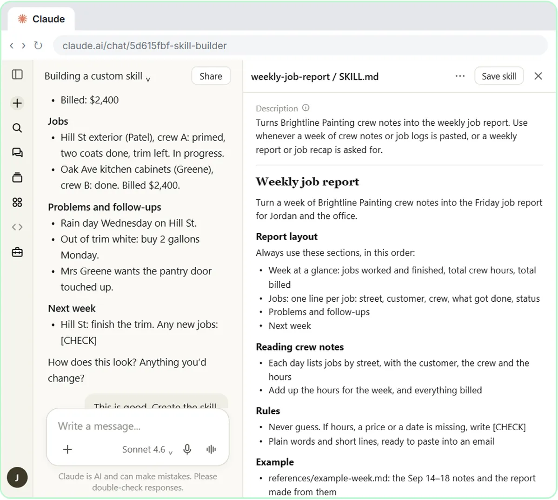The height and width of the screenshot is (500, 558).
Task: Click the Problems and follow-ups bullet in skill
Action: tap(319, 312)
